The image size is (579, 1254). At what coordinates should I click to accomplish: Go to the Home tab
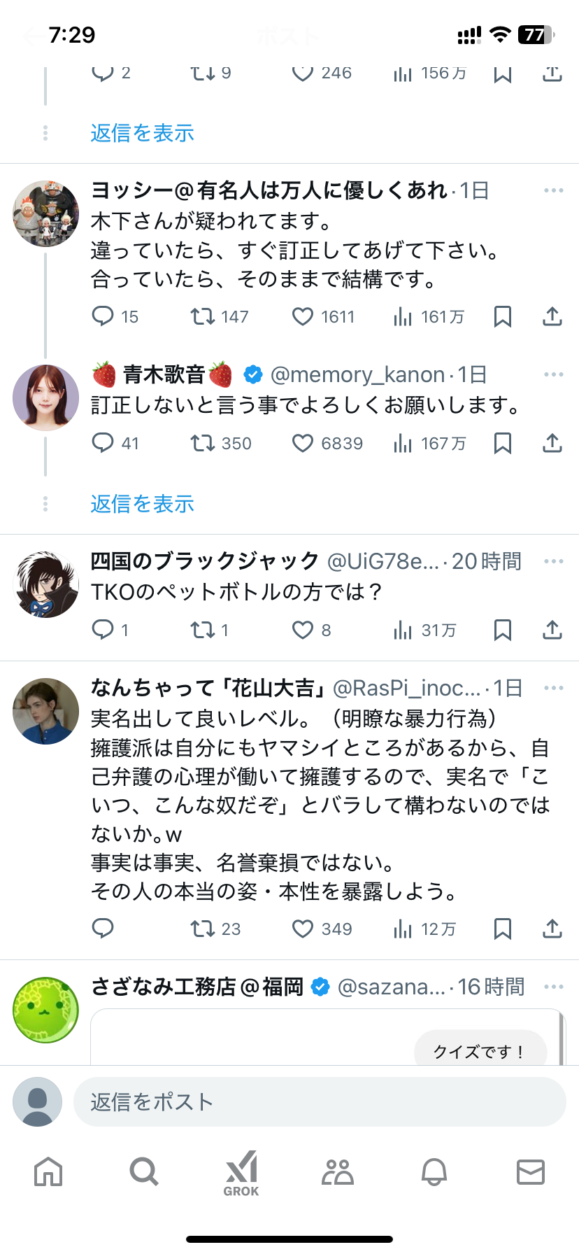48,1171
